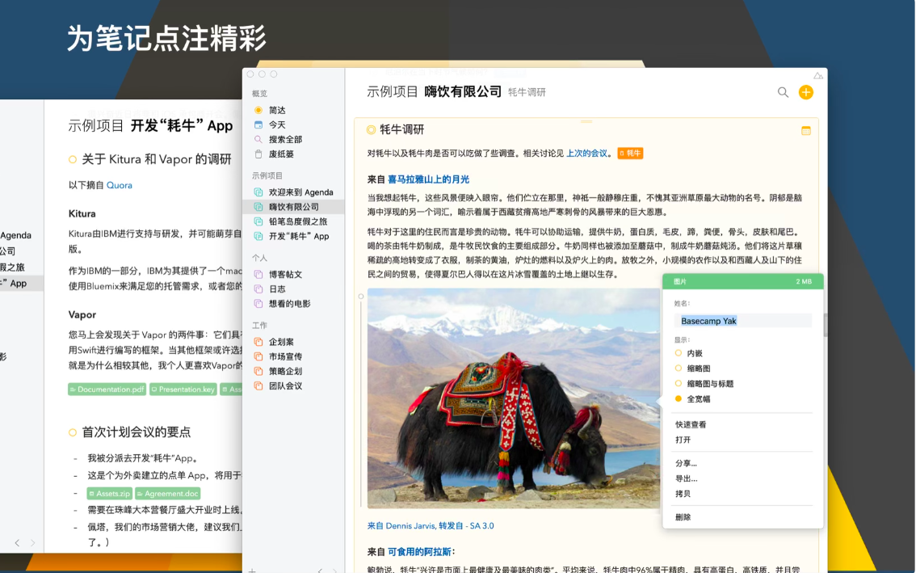Open the 企划案 project in the sidebar
This screenshot has height=573, width=916.
click(x=281, y=342)
